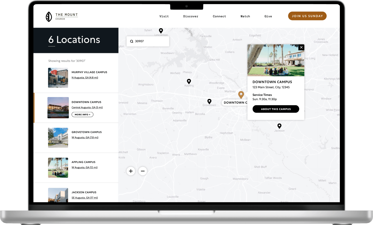The height and width of the screenshot is (225, 373).
Task: Zoom in the map with plus button
Action: tap(131, 171)
